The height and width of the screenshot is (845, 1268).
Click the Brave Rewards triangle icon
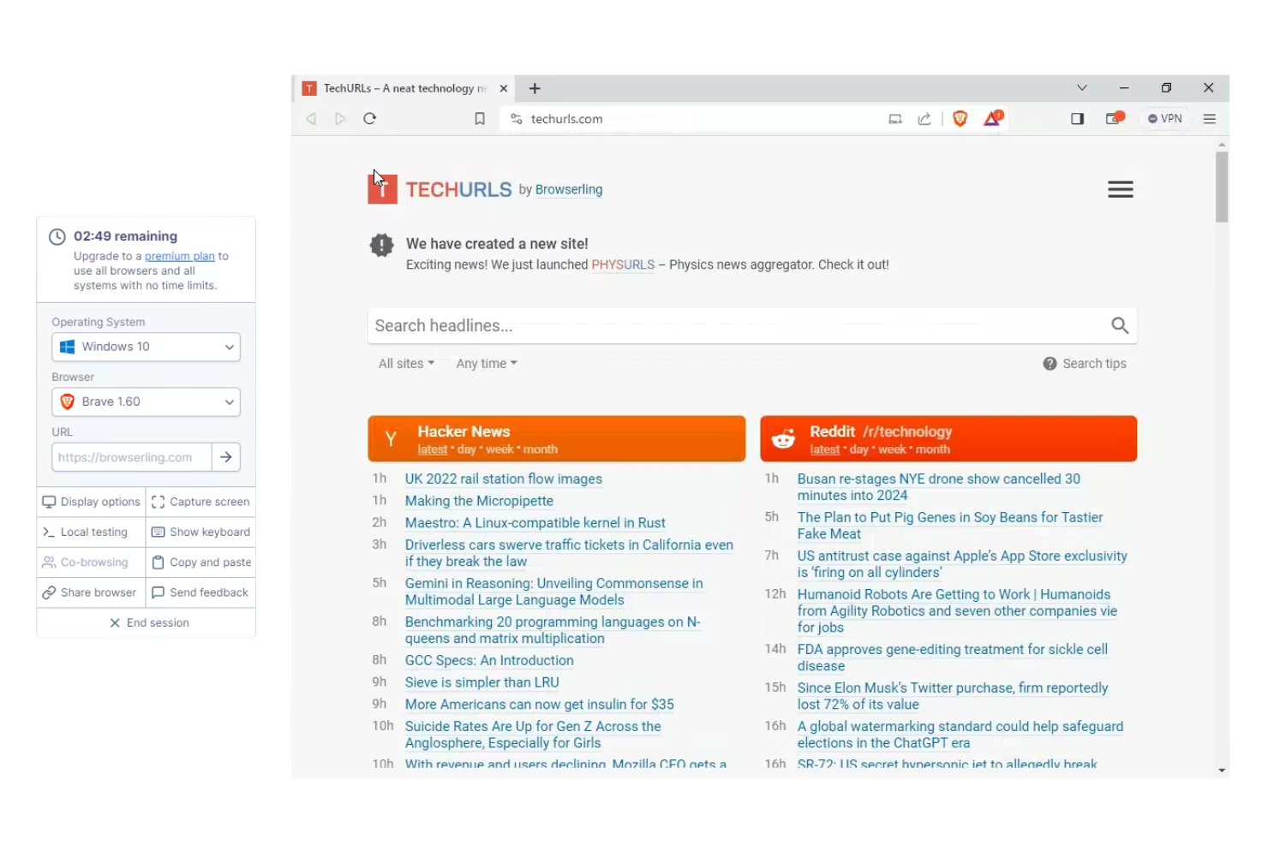pyautogui.click(x=991, y=118)
